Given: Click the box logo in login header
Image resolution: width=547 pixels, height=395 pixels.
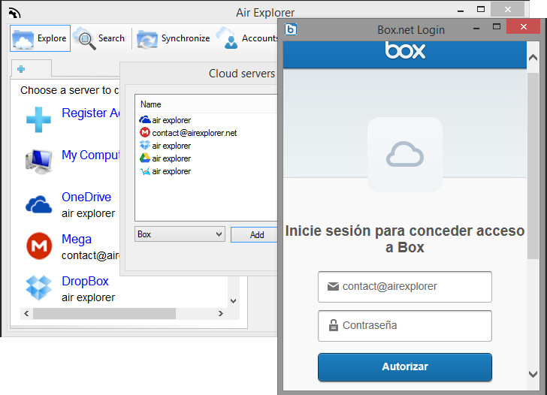Looking at the screenshot, I should [x=405, y=51].
